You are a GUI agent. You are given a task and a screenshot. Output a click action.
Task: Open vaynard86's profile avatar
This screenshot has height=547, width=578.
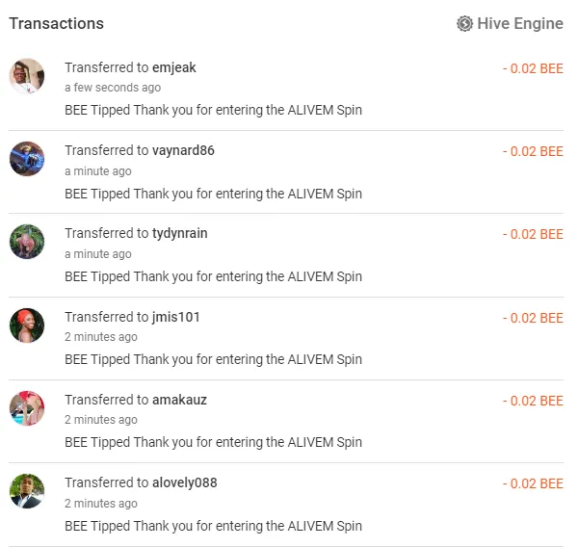point(27,159)
